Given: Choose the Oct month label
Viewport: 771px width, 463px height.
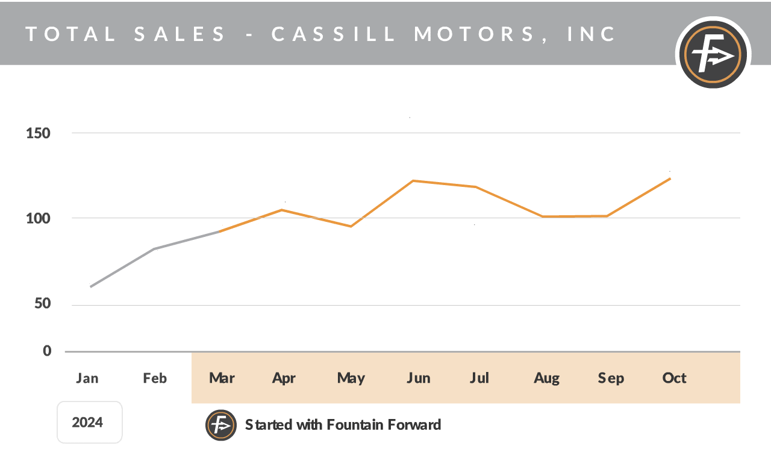Looking at the screenshot, I should [674, 378].
